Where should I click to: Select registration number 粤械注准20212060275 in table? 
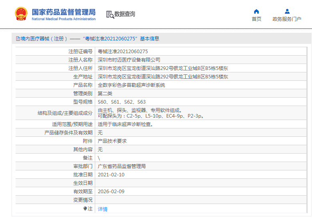[123, 52]
